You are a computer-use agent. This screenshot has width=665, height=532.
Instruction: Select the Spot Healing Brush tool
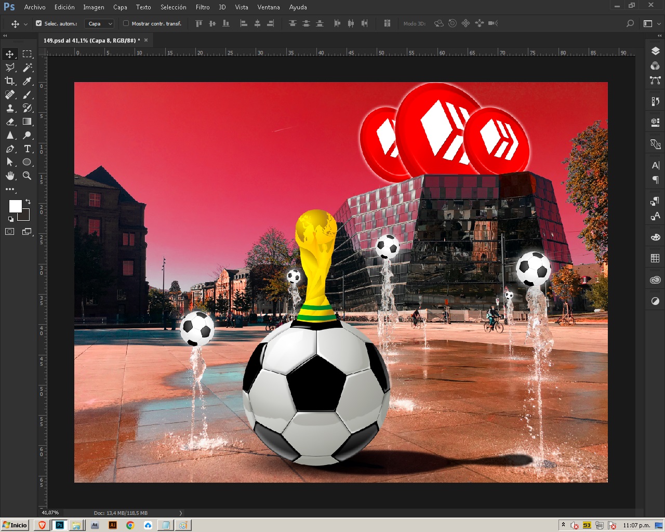[10, 95]
